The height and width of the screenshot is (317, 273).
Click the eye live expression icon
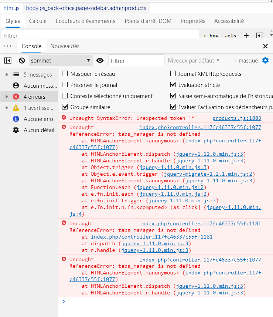pos(100,60)
